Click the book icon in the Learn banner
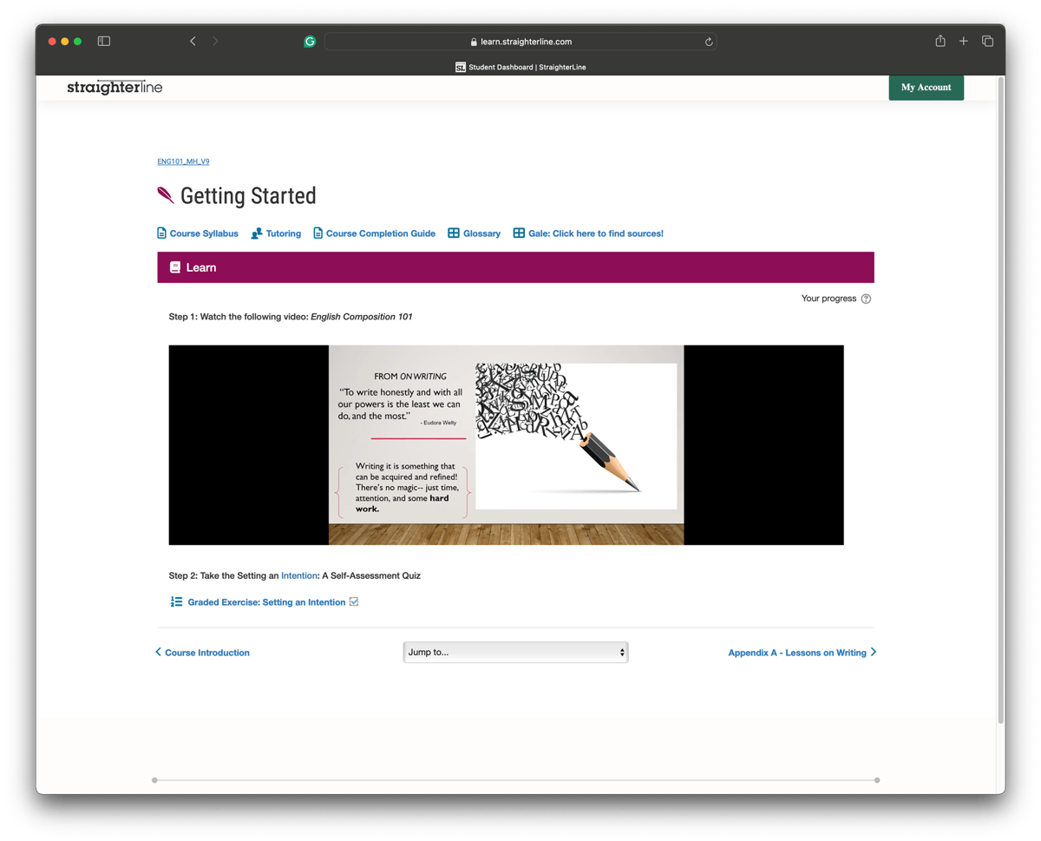The image size is (1041, 841). coord(176,266)
